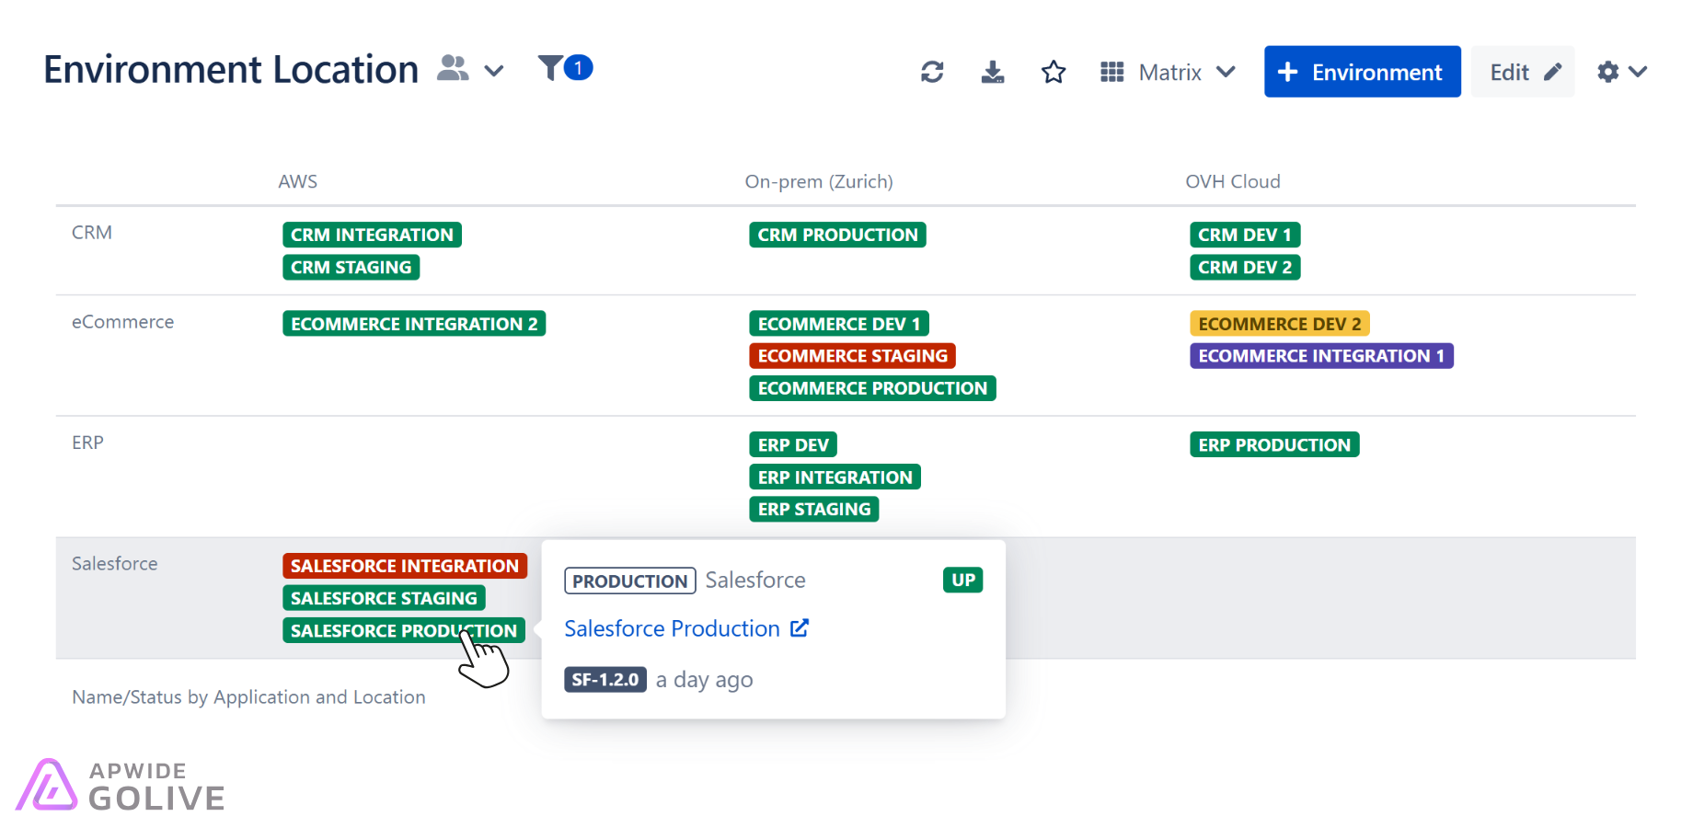Expand the Matrix view dropdown chevron
Image resolution: width=1693 pixels, height=828 pixels.
point(1226,72)
